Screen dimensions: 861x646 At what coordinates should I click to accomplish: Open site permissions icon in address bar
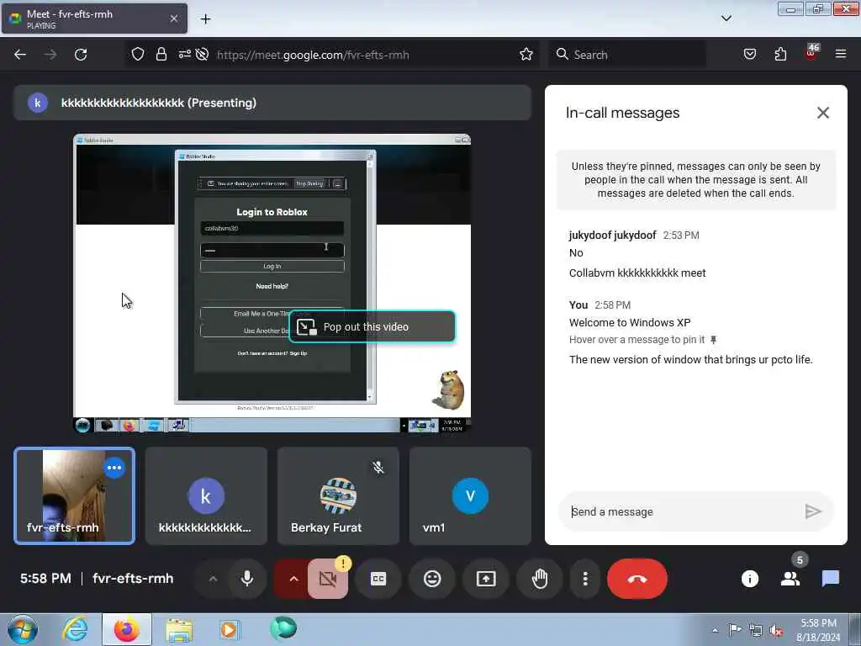[x=184, y=55]
